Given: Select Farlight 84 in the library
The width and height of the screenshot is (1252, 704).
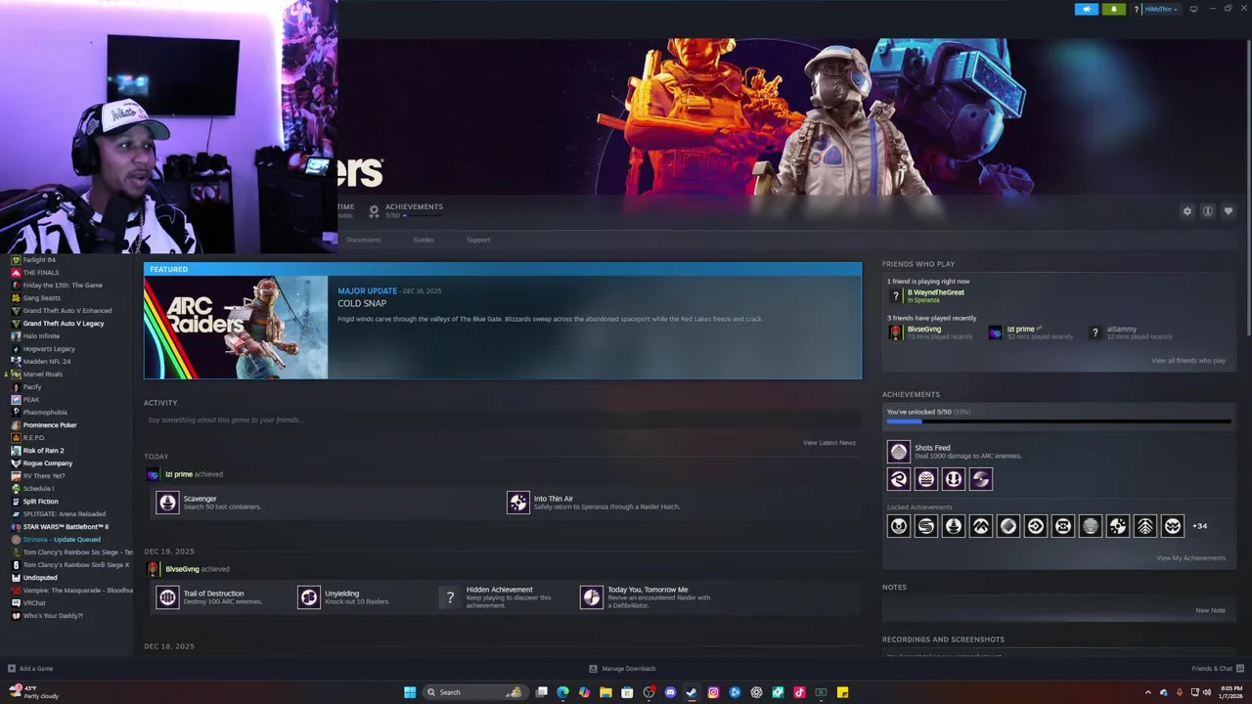Looking at the screenshot, I should (39, 260).
